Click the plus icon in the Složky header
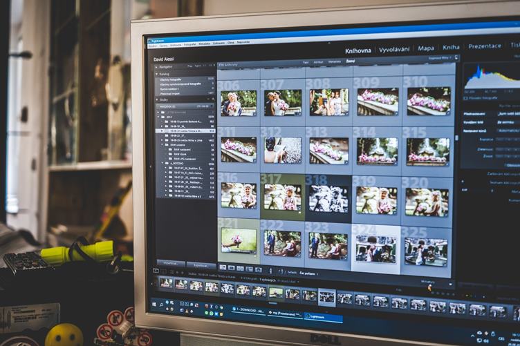This screenshot has height=346, width=520. pyautogui.click(x=213, y=99)
